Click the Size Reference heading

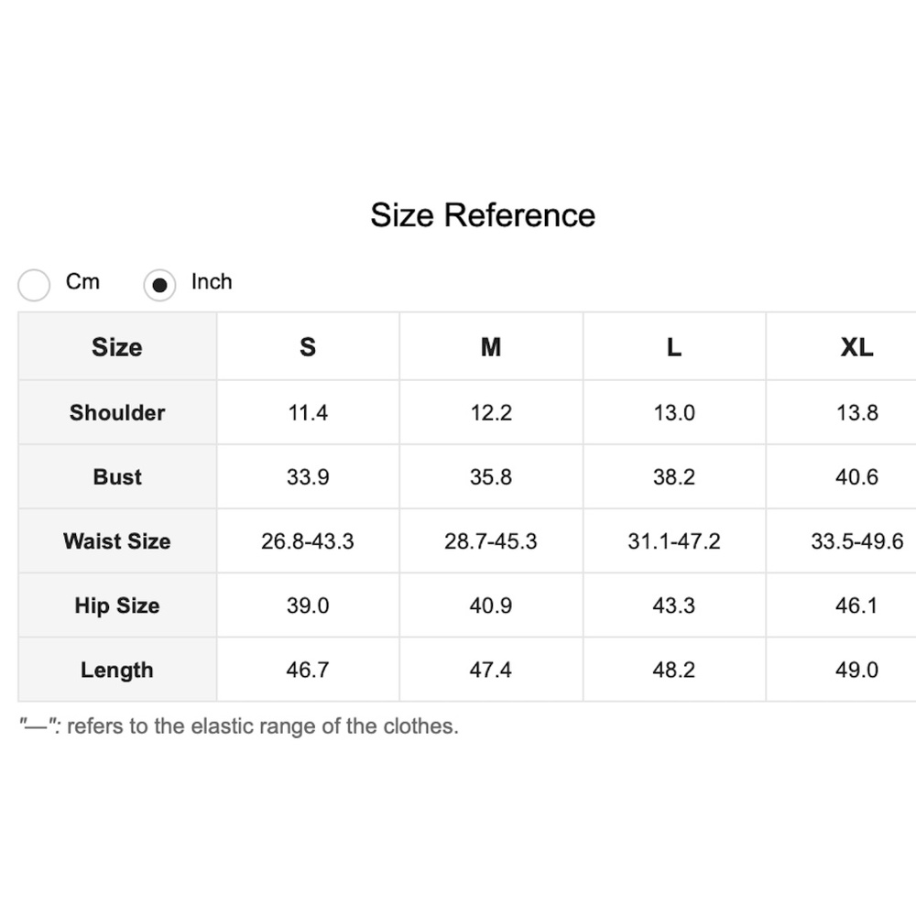483,215
